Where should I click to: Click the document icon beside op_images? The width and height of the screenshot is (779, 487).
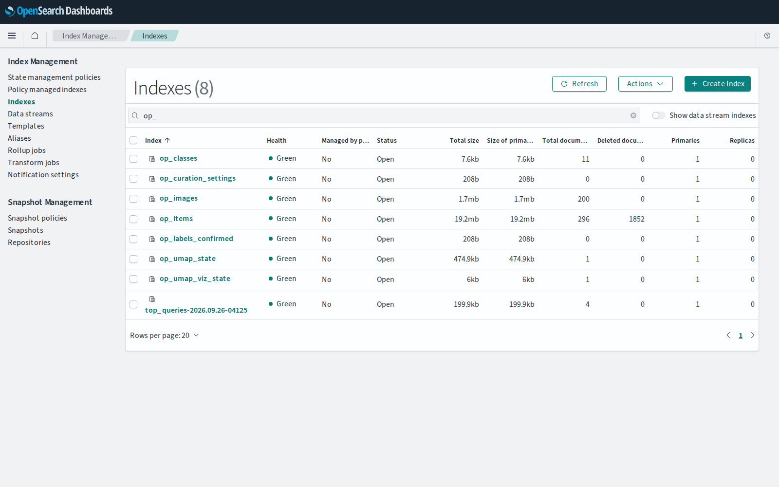(152, 199)
